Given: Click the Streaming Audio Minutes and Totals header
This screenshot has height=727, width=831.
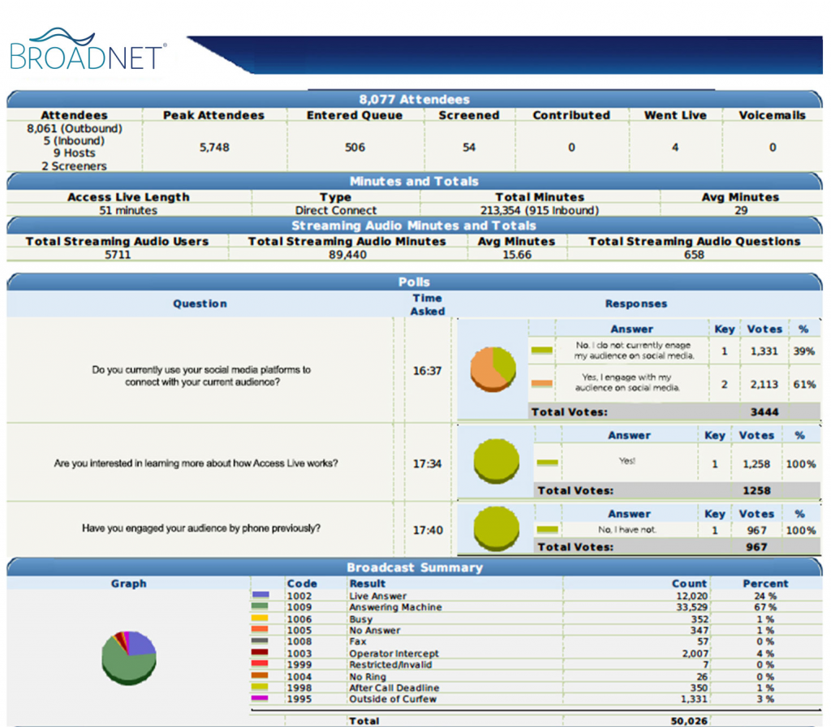Looking at the screenshot, I should pos(414,226).
